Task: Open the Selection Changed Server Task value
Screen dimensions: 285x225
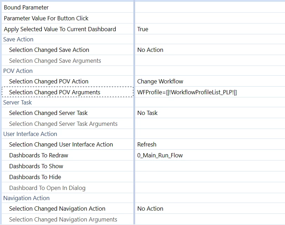Action: click(x=210, y=113)
